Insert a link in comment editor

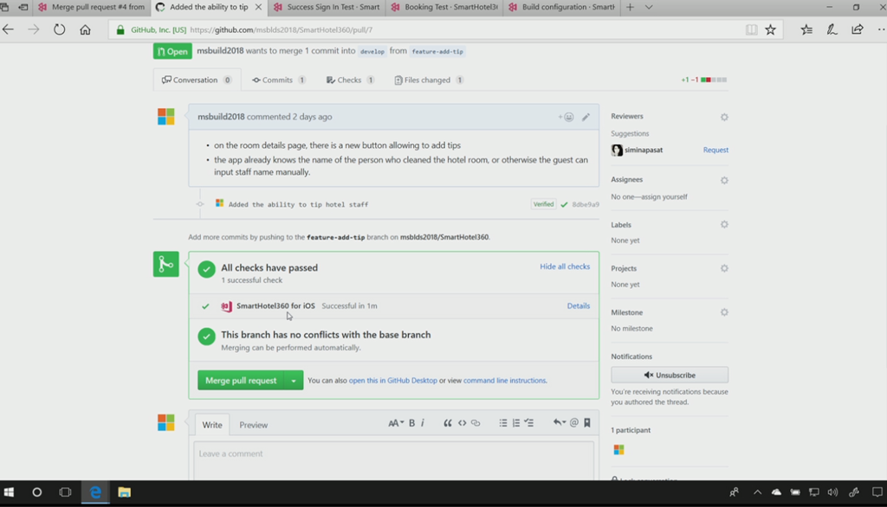(x=476, y=423)
